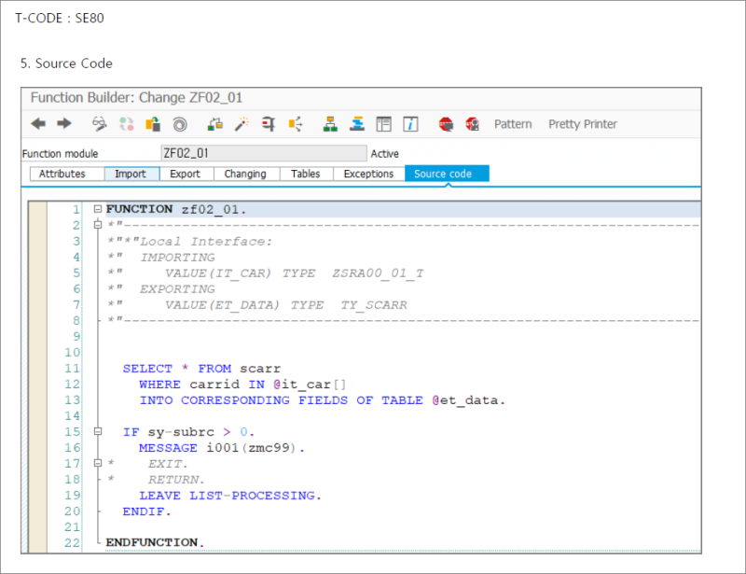
Task: Click the table display toolbar icon
Action: [x=381, y=123]
